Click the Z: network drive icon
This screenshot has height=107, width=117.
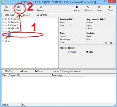tap(6, 41)
